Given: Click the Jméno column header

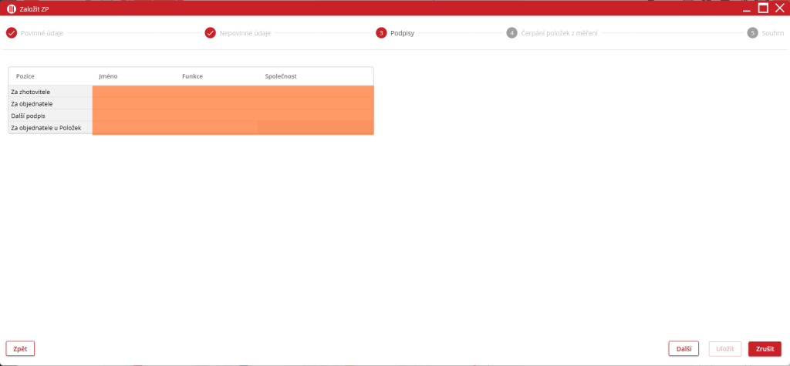Looking at the screenshot, I should click(x=108, y=76).
